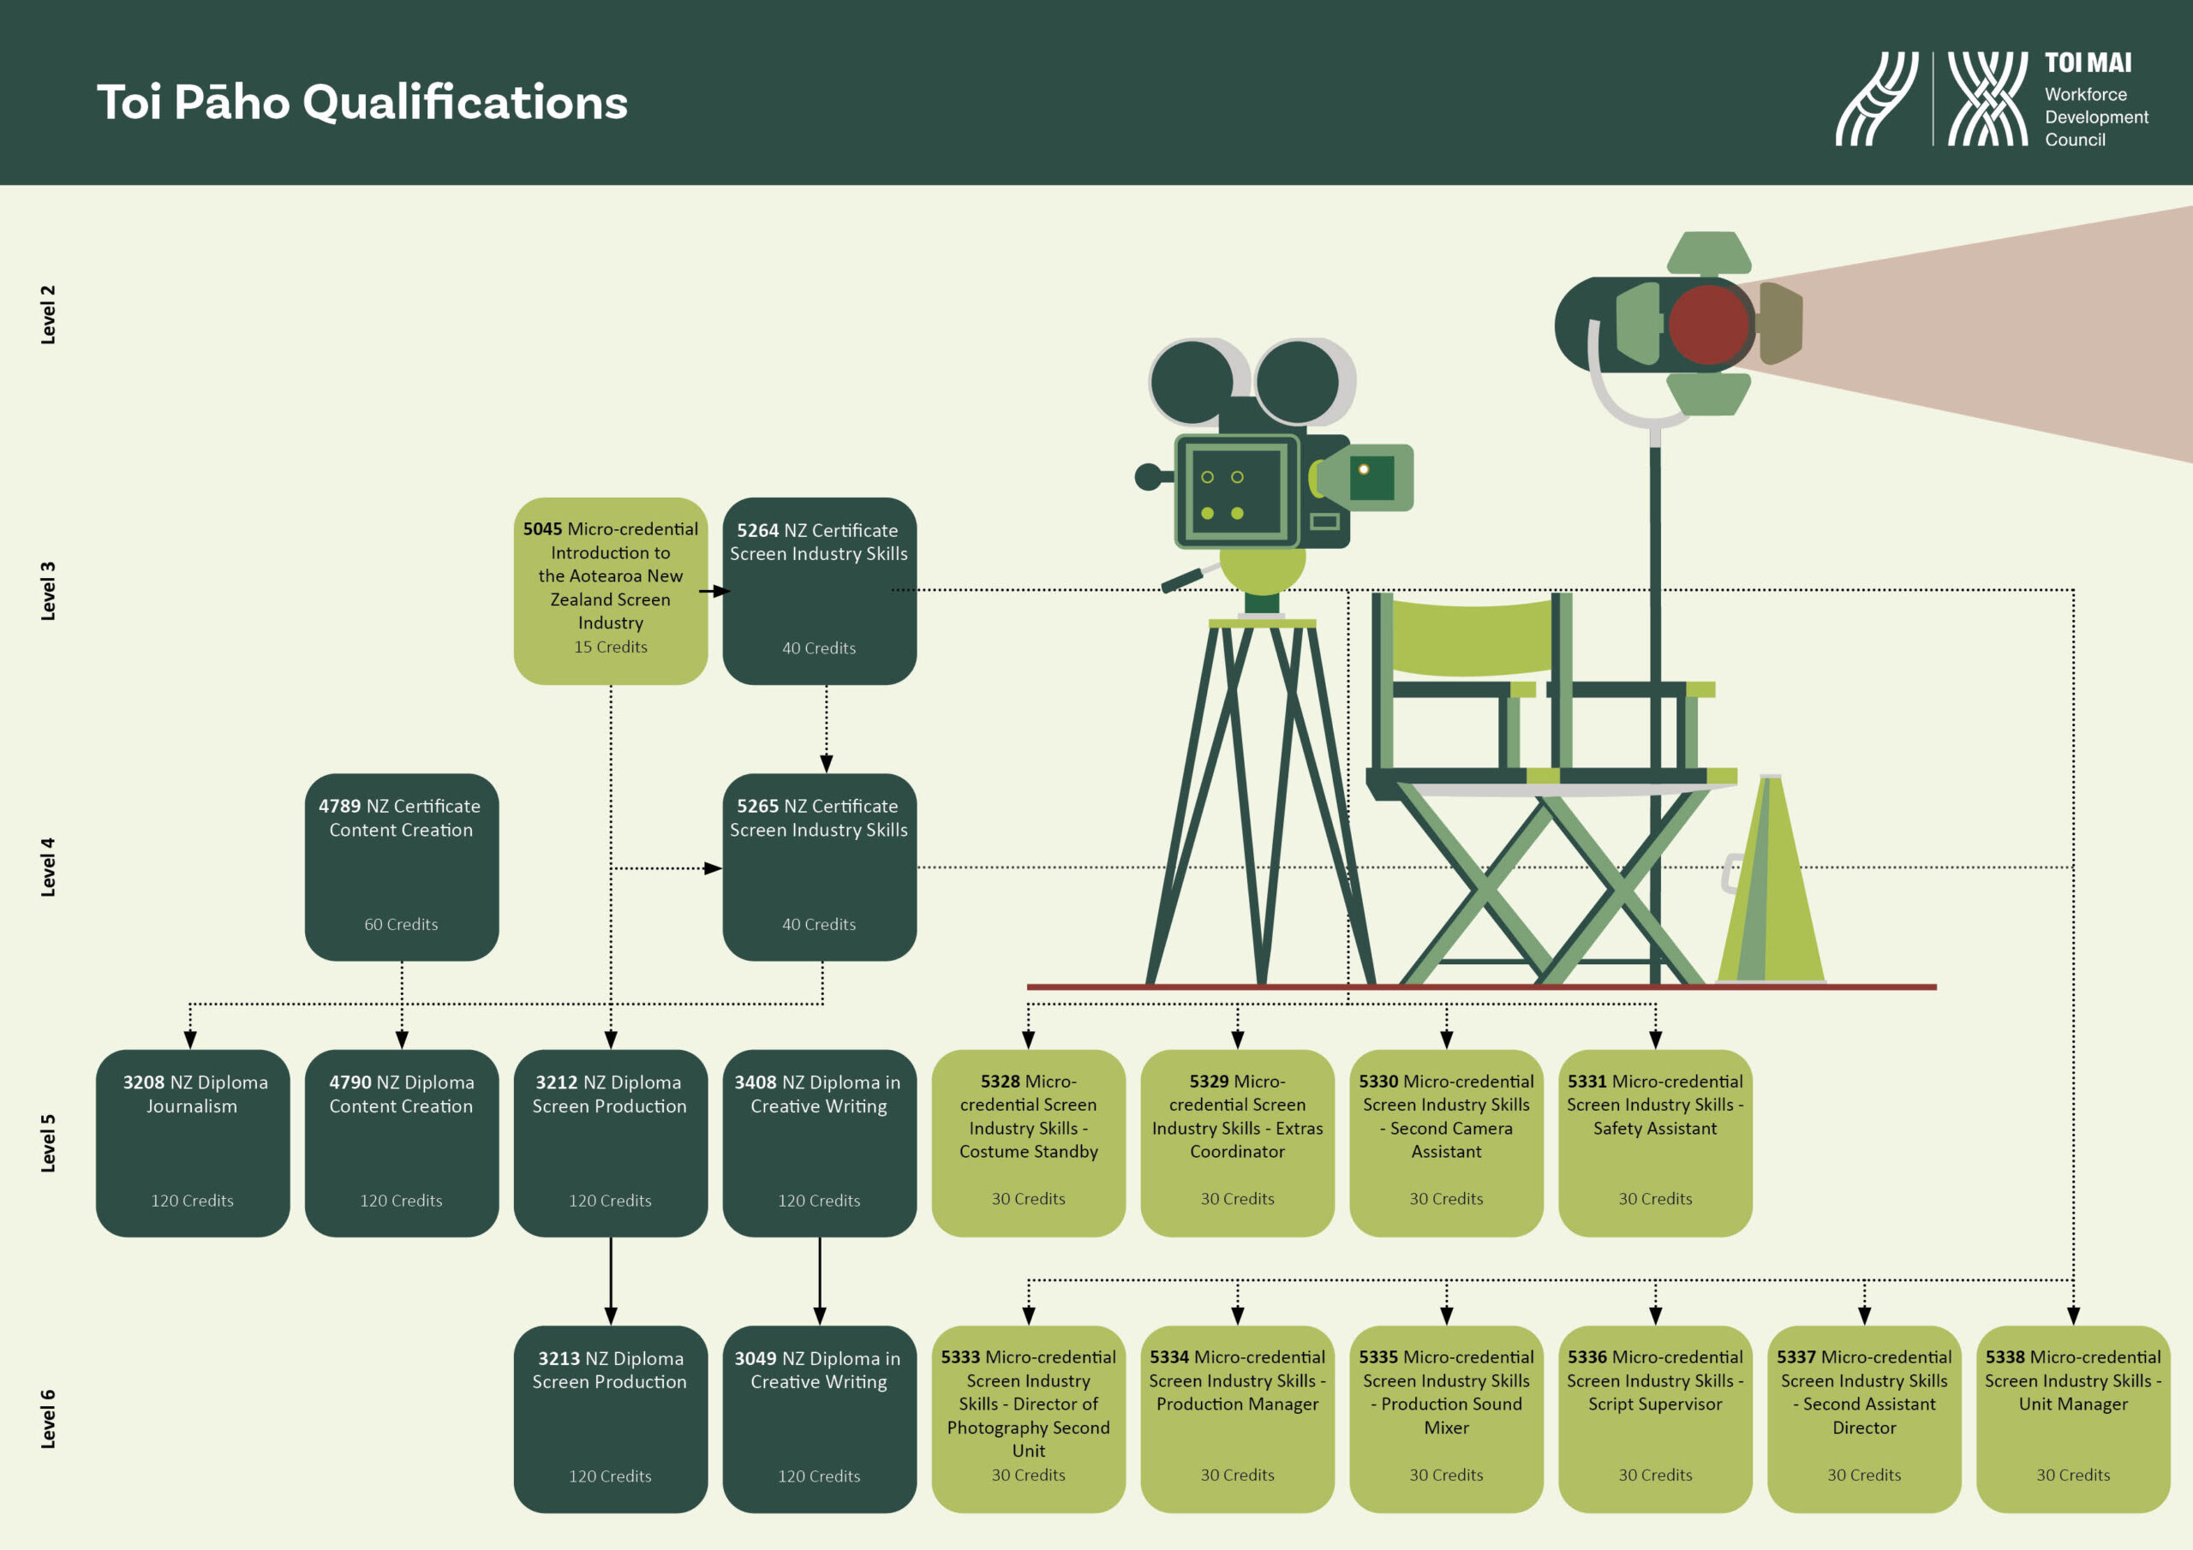Click the red studio spotlight lamp
Screen dimensions: 2193x1550
point(1708,324)
